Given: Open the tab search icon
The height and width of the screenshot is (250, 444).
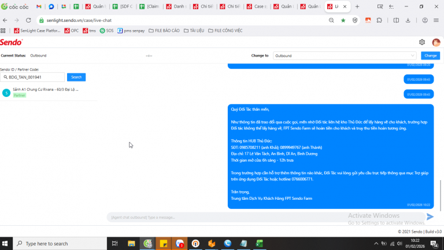Looking at the screenshot, I should click(380, 6).
